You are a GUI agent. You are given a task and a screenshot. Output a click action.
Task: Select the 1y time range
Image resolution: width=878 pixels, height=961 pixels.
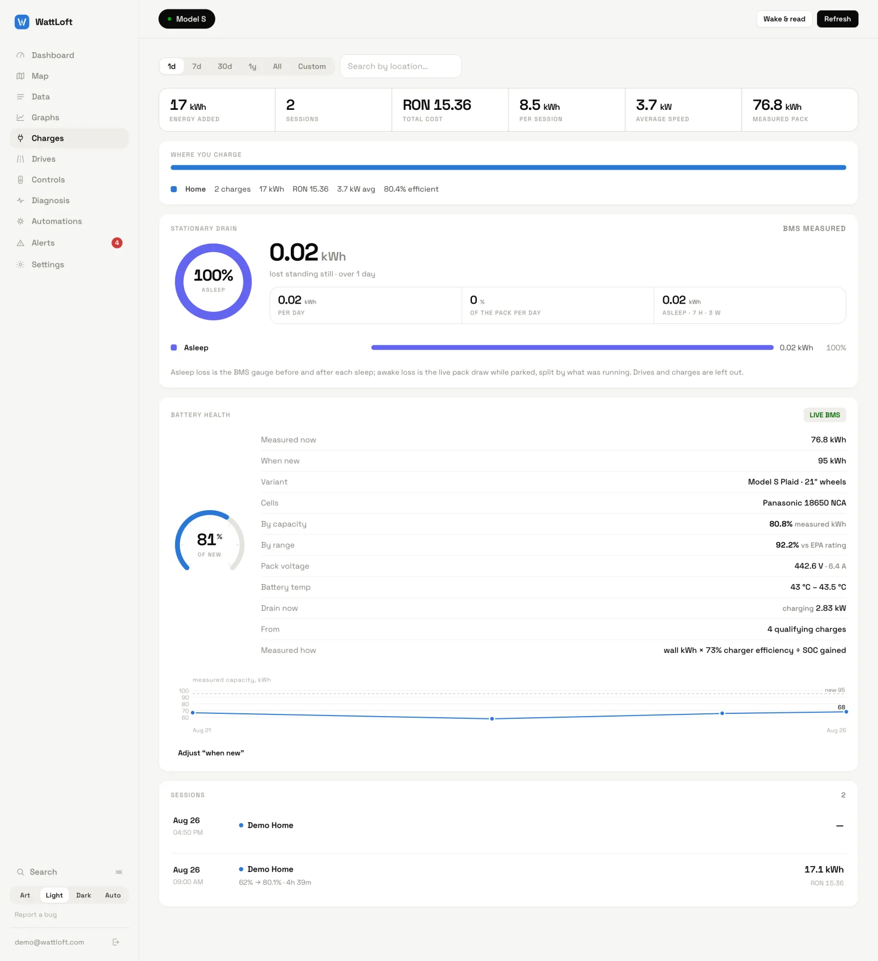(252, 66)
